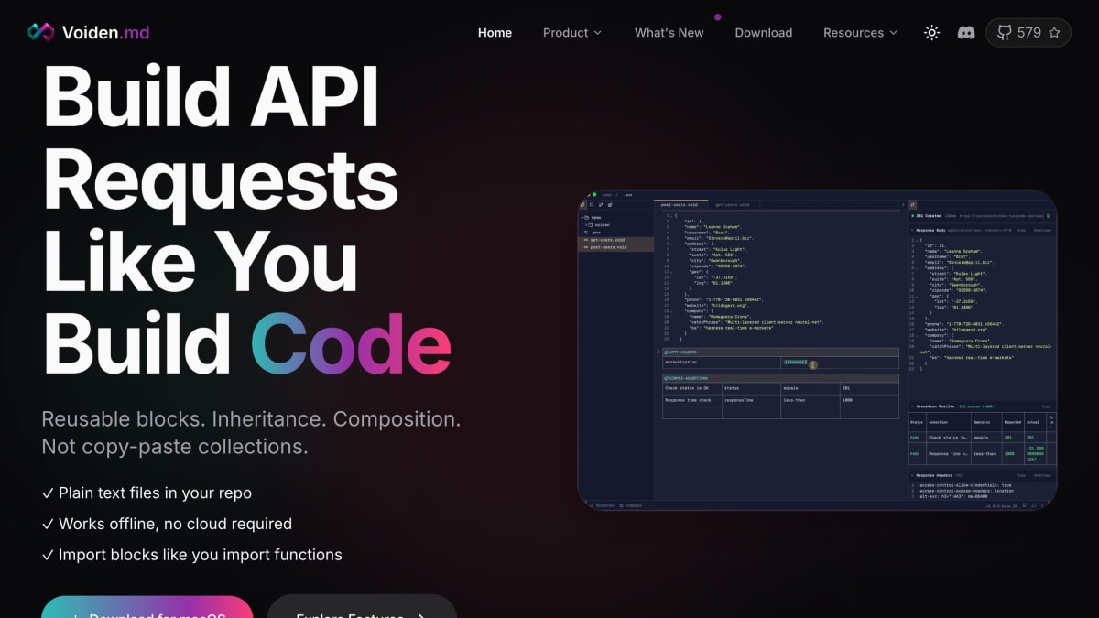1099x618 pixels.
Task: Collapse the demo folder in preview sidebar
Action: (x=591, y=218)
